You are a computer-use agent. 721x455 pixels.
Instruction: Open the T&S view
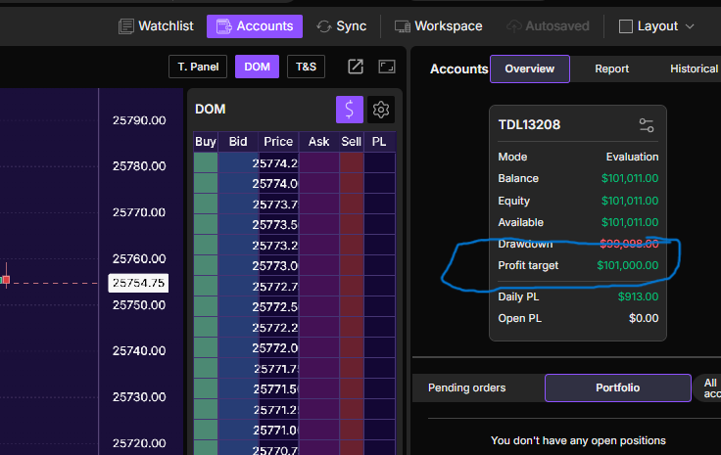tap(306, 67)
